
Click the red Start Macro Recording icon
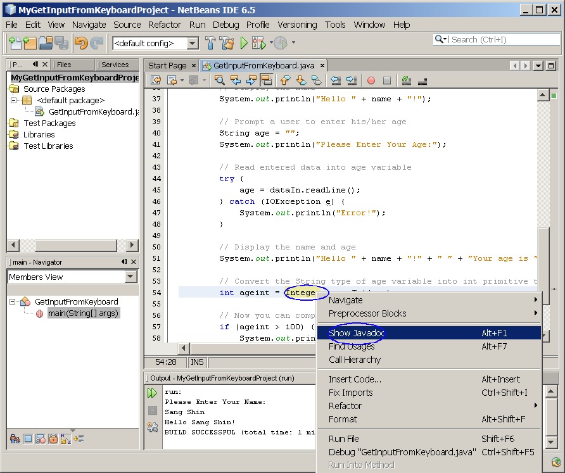pos(371,80)
